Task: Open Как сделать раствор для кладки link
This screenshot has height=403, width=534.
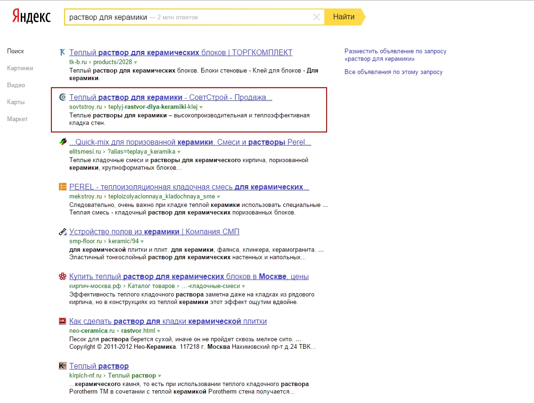Action: point(168,321)
